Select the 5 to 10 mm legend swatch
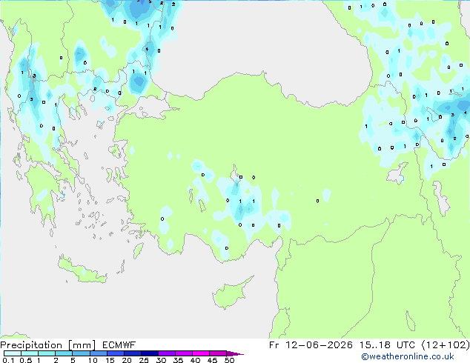 coord(82,353)
